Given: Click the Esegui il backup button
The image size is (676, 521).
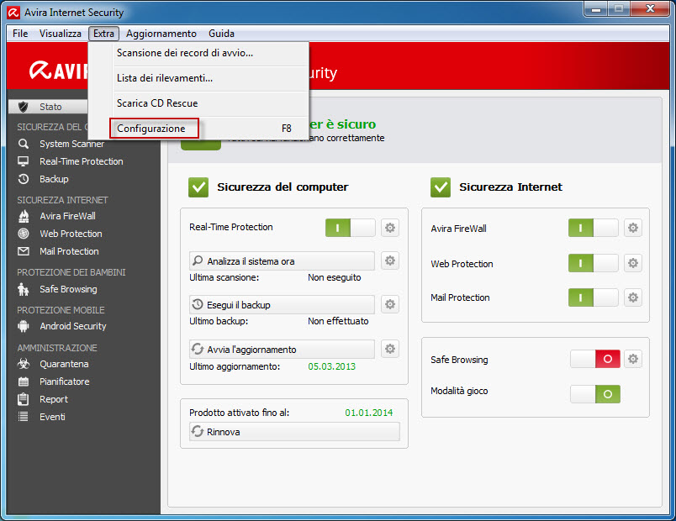Looking at the screenshot, I should click(282, 305).
